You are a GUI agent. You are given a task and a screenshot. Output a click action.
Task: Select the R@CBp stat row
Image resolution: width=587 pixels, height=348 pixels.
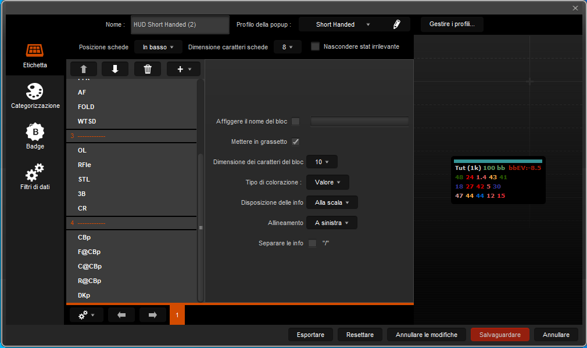tap(131, 281)
